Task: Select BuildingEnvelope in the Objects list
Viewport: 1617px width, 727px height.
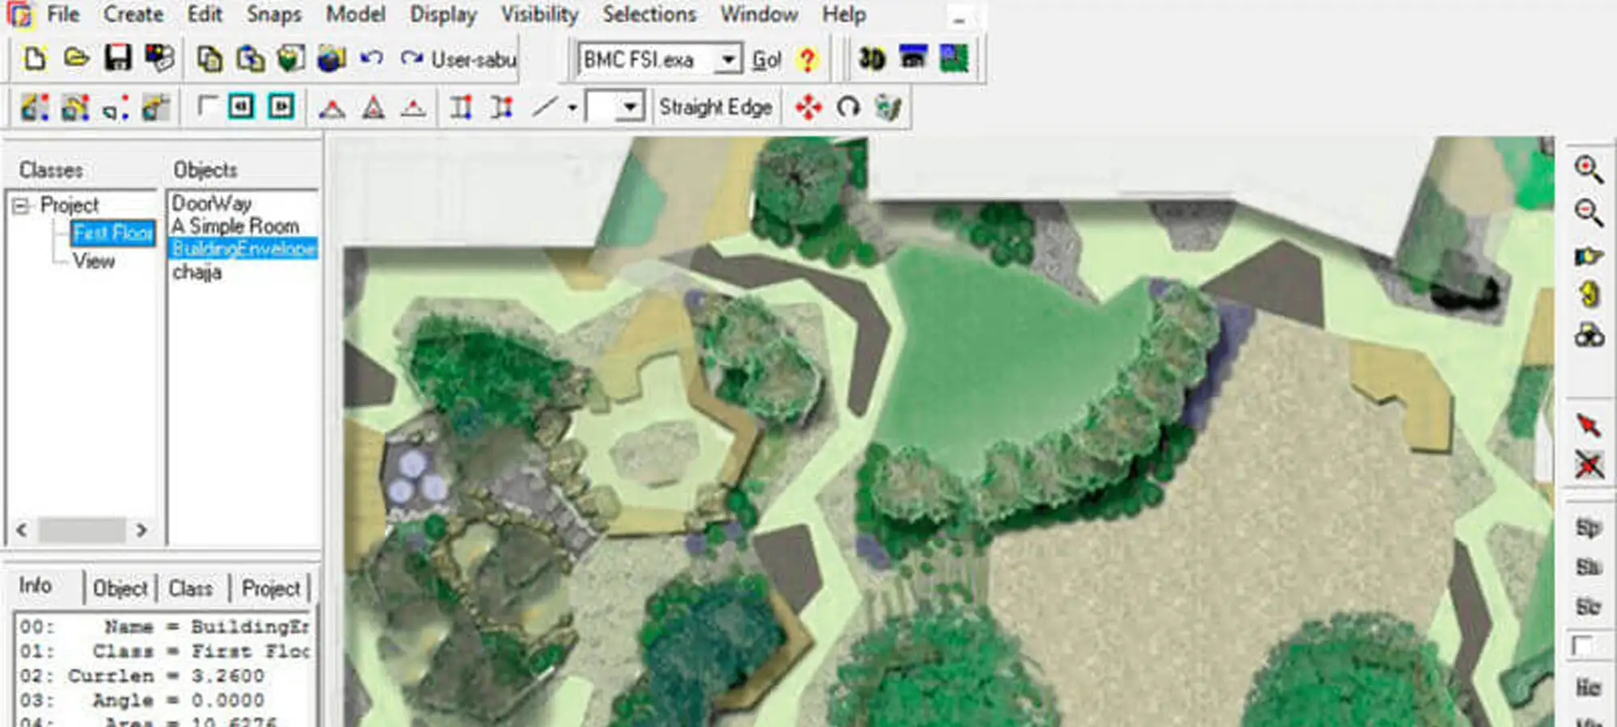Action: point(243,249)
